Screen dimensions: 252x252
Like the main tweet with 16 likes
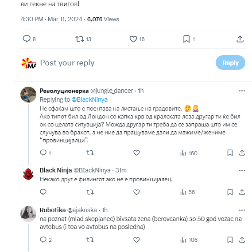pyautogui.click(x=137, y=39)
